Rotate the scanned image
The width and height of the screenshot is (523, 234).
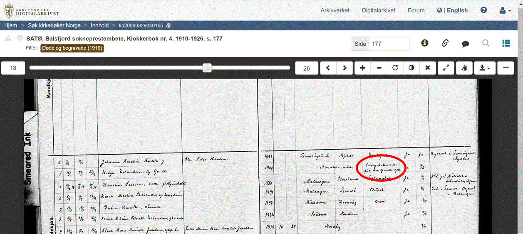(x=395, y=68)
